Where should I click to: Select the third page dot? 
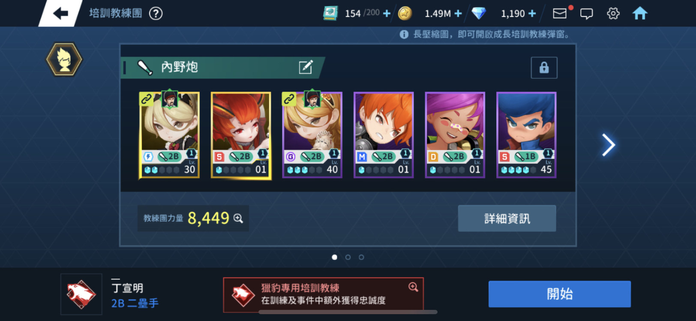point(361,257)
